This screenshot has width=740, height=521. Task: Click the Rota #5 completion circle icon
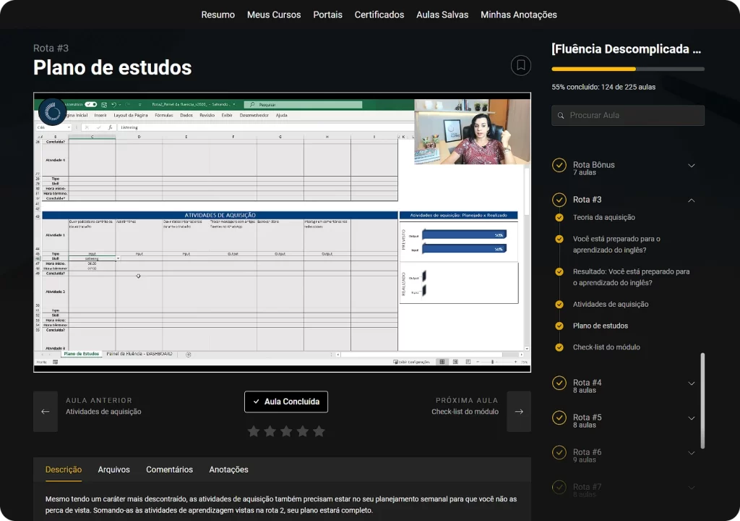[x=559, y=418]
